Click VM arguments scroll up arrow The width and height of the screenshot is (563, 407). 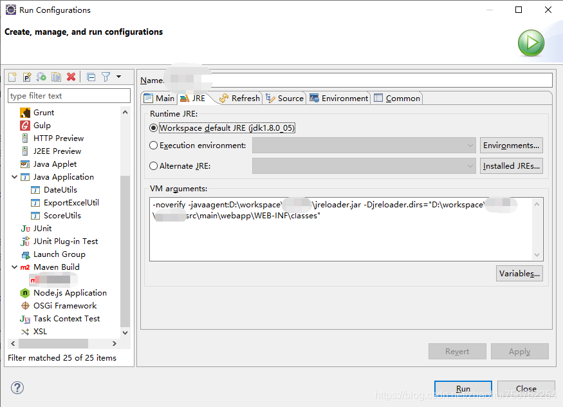537,204
